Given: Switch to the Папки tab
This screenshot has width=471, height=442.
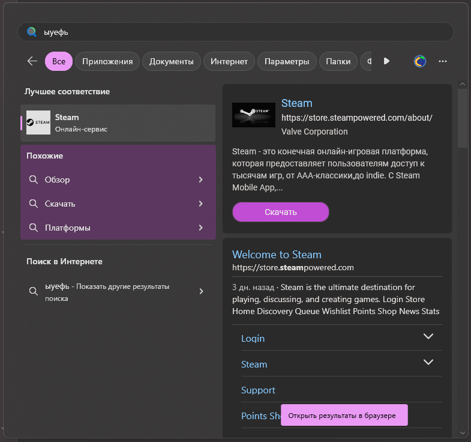Looking at the screenshot, I should 338,61.
